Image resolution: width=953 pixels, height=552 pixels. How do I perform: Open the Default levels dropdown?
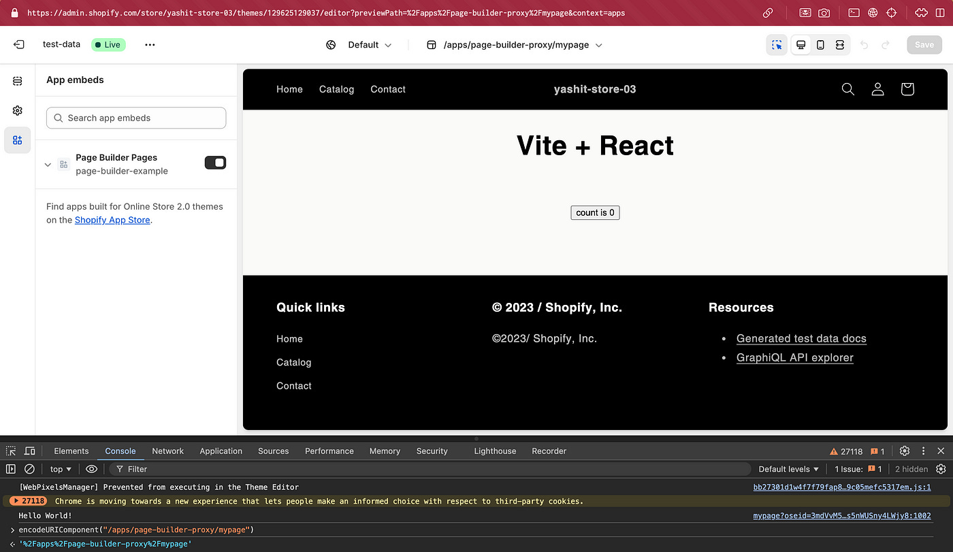coord(788,469)
